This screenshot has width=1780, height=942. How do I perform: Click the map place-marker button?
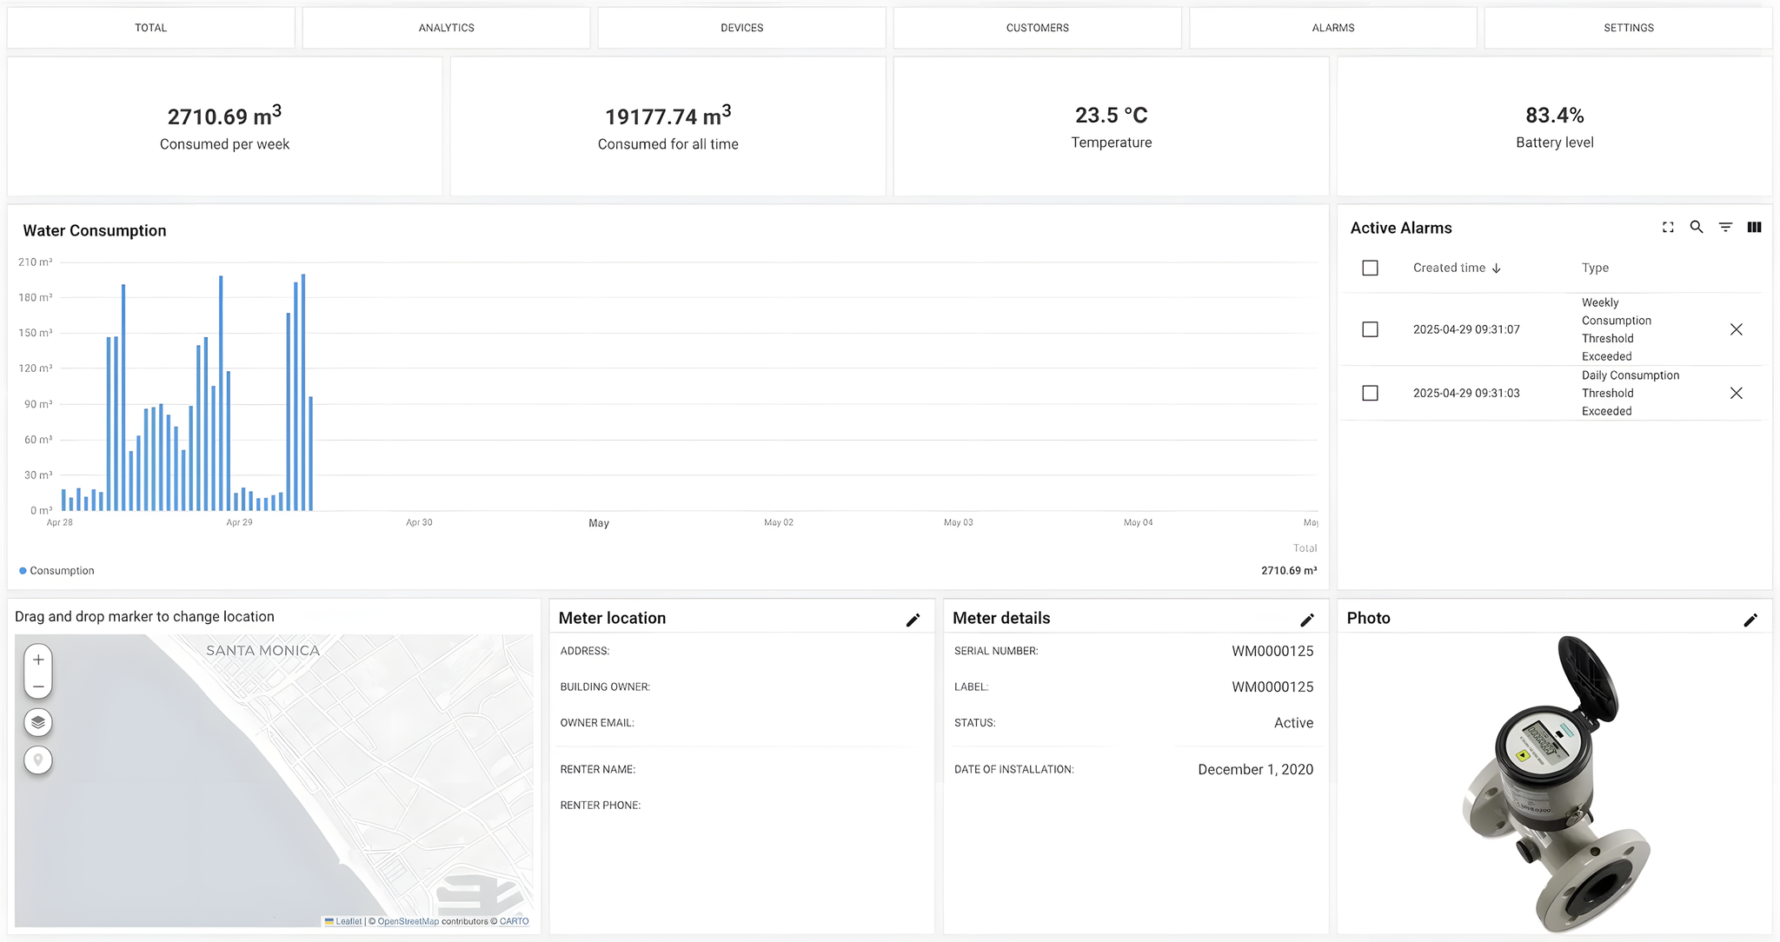click(38, 760)
